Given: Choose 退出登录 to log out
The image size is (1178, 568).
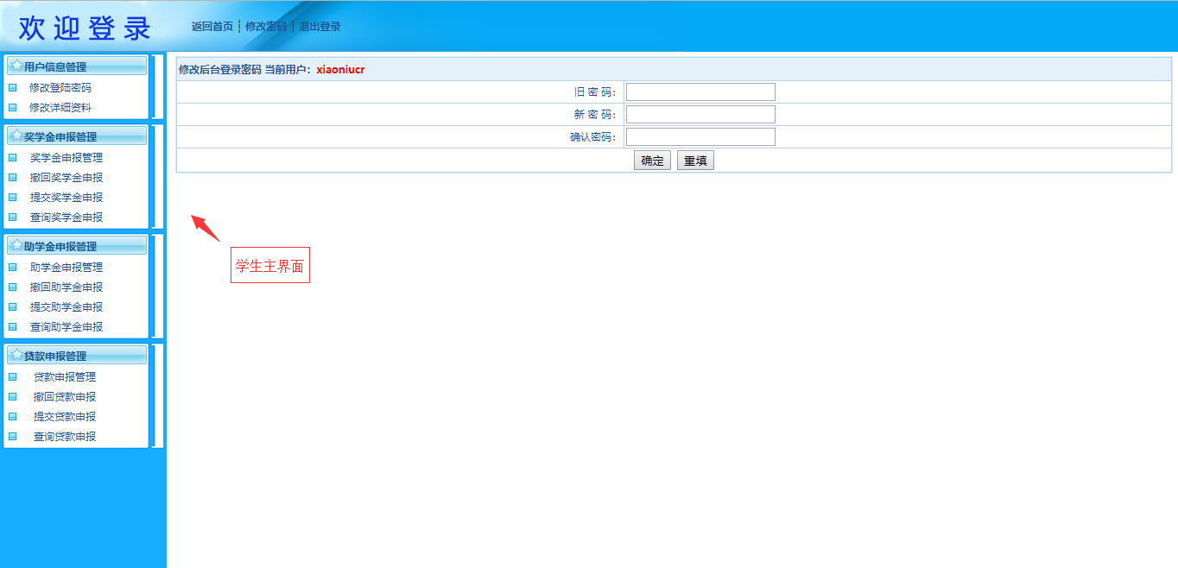Looking at the screenshot, I should tap(320, 27).
